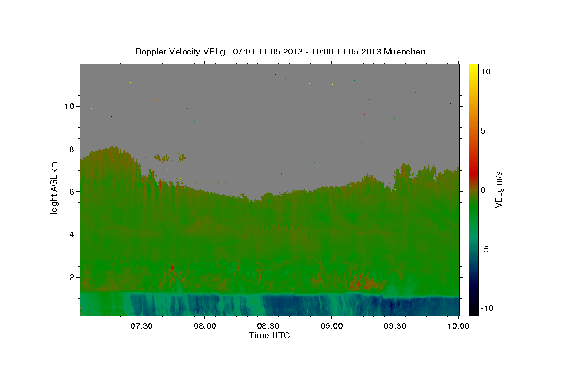
Task: Click the plot title 'Doppler Velocity VELg'
Action: (181, 52)
